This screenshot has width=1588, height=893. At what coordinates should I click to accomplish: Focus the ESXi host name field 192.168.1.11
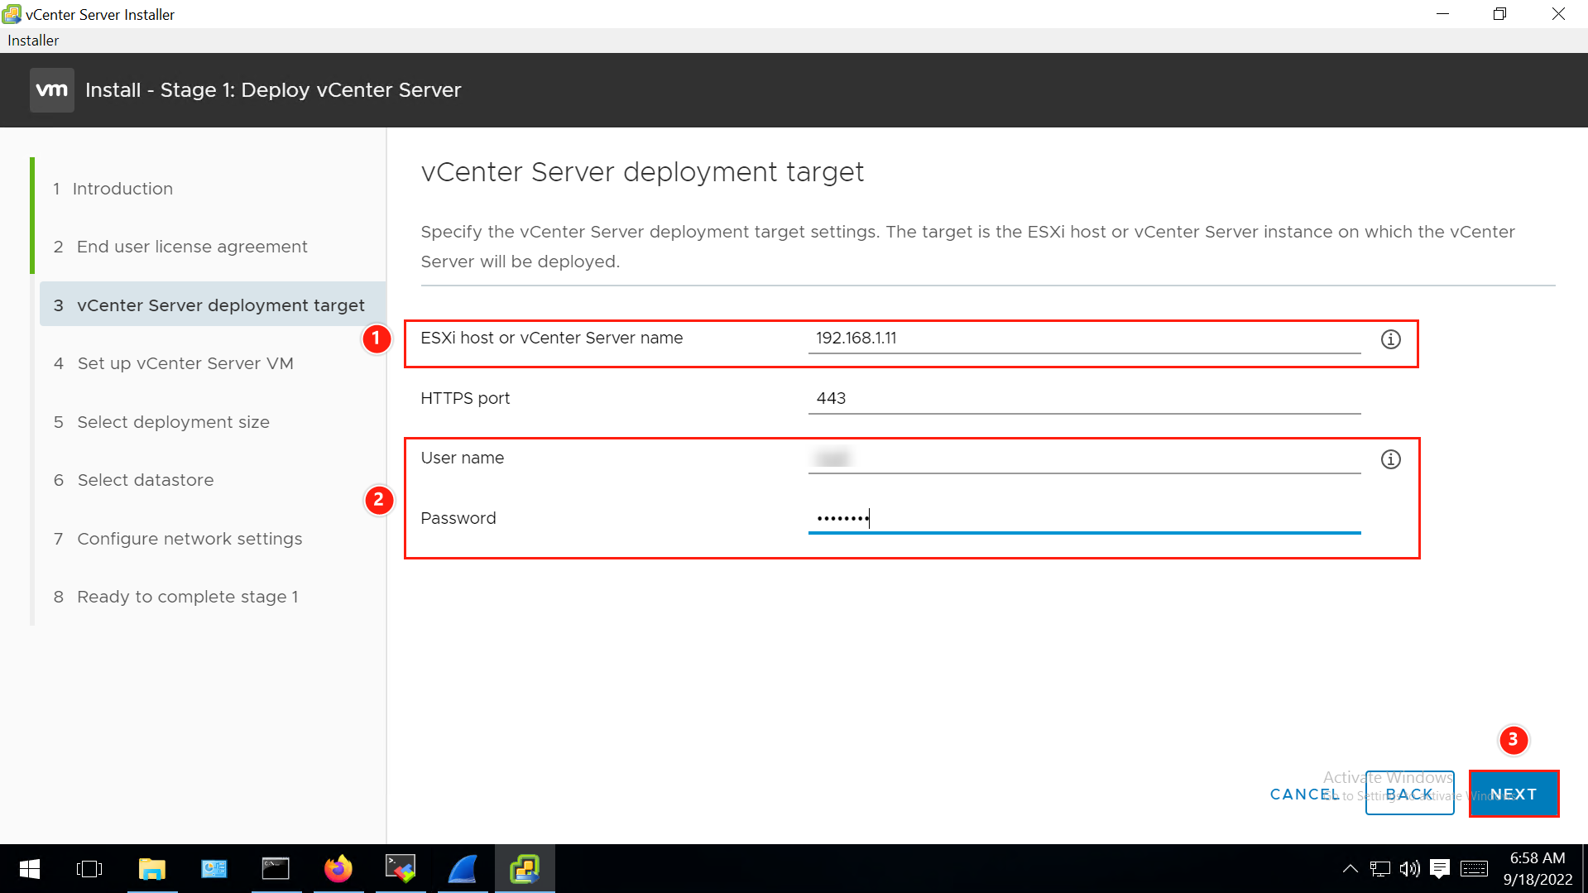pos(1084,338)
